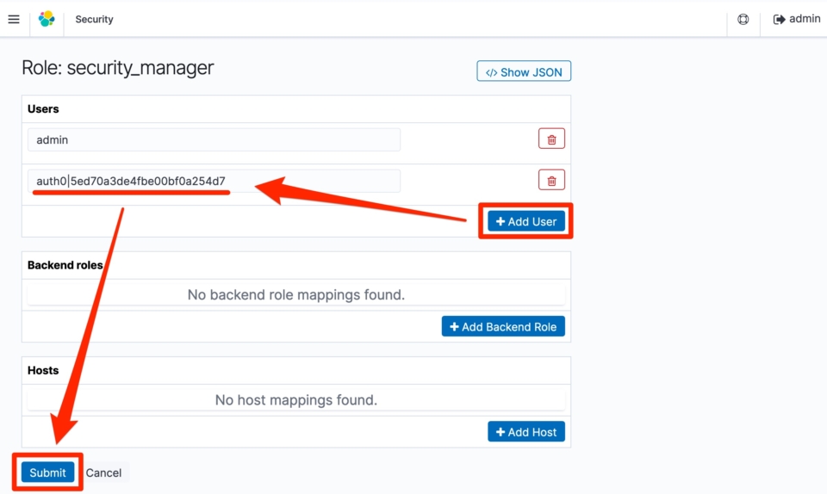Click the admin username at top right
The height and width of the screenshot is (494, 827).
[805, 19]
